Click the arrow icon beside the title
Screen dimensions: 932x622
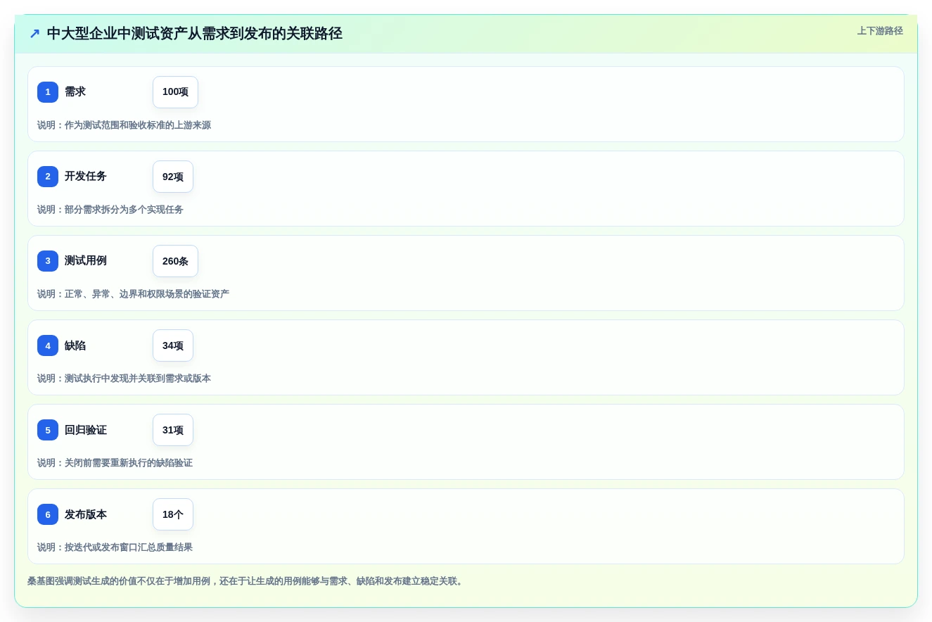34,34
